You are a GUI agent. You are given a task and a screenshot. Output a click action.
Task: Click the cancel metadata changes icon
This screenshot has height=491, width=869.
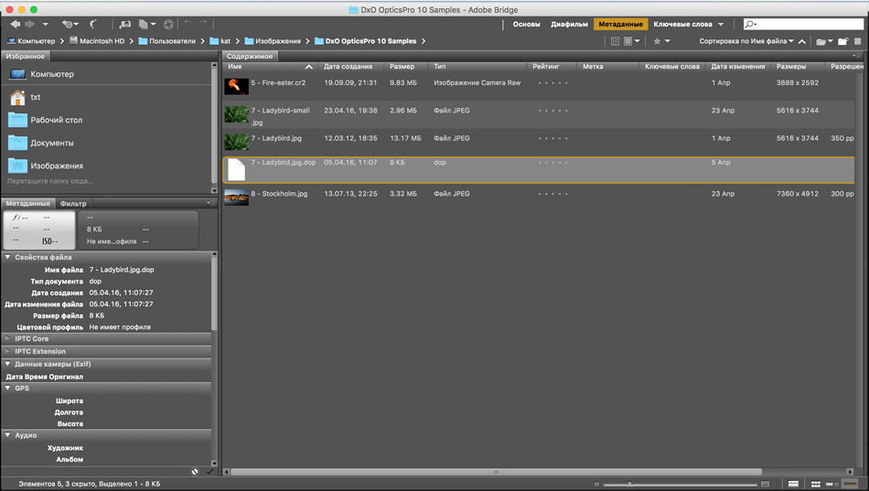tap(195, 472)
